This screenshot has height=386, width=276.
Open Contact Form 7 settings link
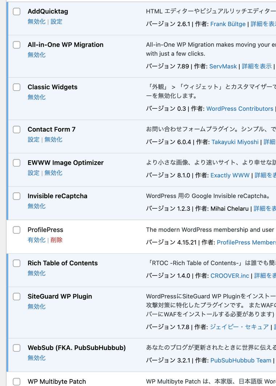33,139
